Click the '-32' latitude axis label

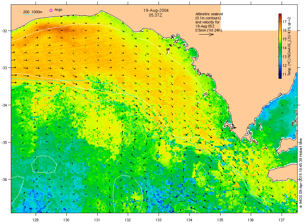(x=4, y=31)
